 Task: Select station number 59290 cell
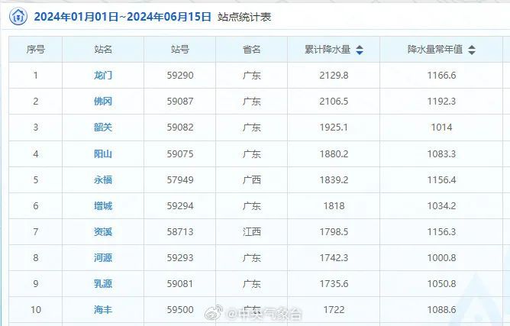[180, 76]
